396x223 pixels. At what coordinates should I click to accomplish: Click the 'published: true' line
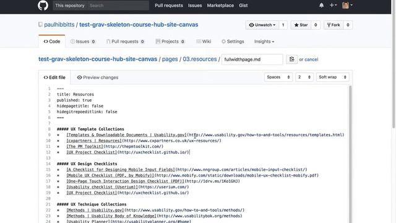coord(74,100)
